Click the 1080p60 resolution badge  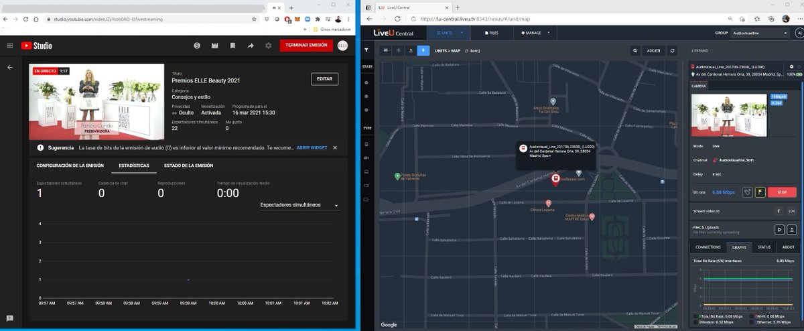pyautogui.click(x=778, y=96)
